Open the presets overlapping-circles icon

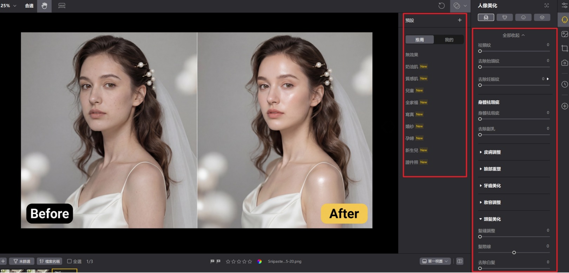pyautogui.click(x=457, y=6)
